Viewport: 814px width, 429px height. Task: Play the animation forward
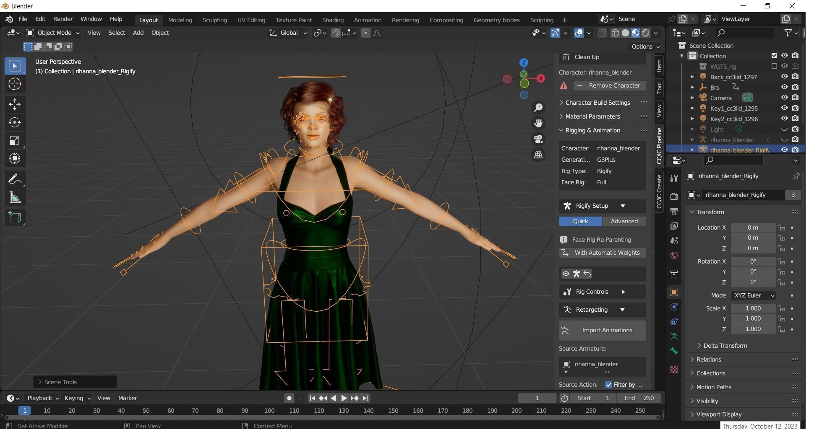click(344, 398)
